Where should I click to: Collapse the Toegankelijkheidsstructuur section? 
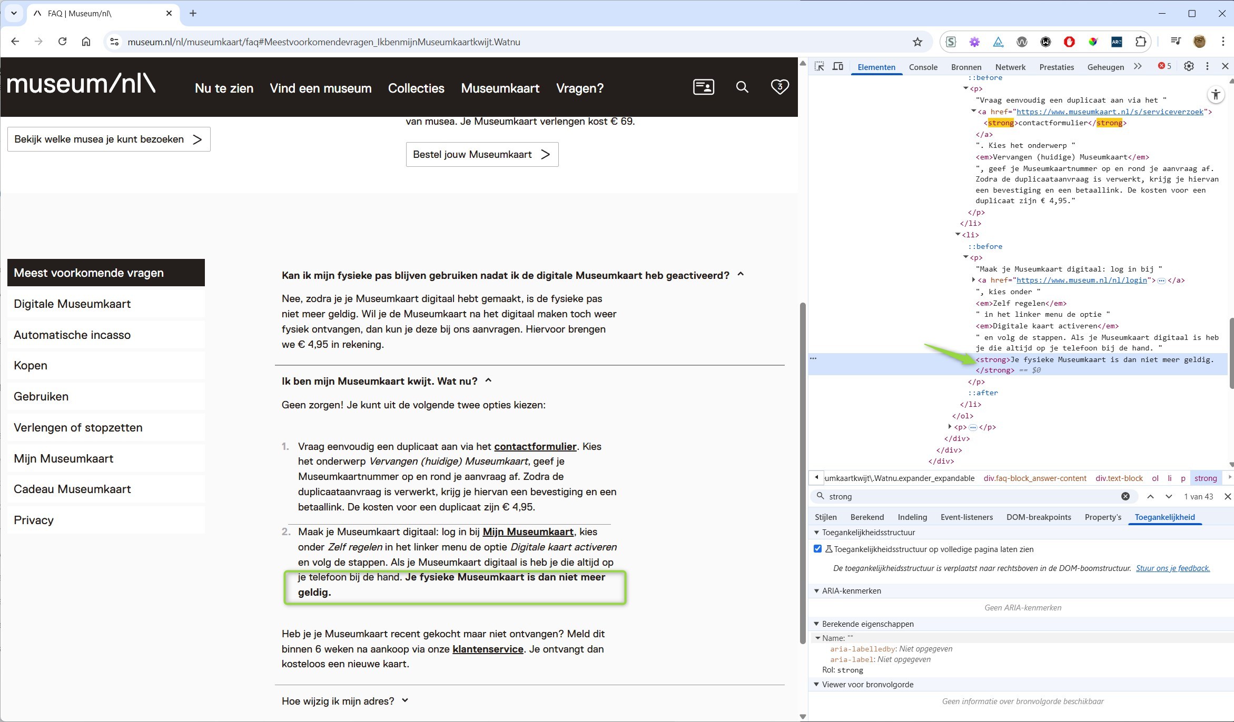click(x=817, y=533)
